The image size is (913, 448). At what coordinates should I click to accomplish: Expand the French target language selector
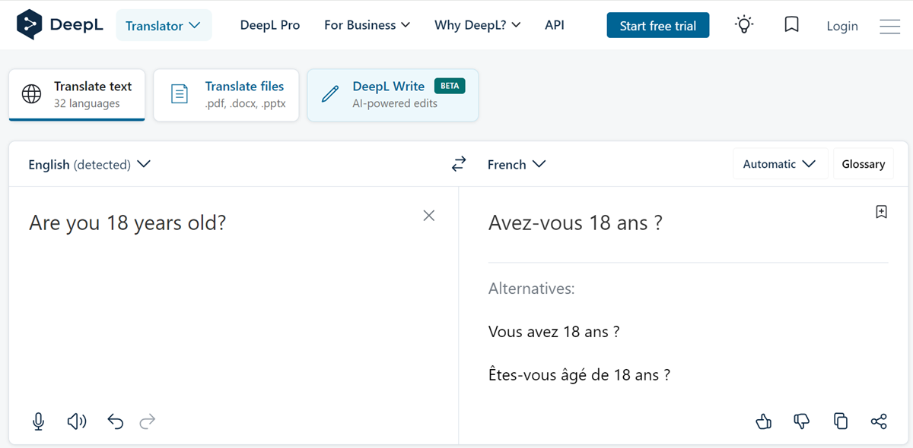point(517,164)
